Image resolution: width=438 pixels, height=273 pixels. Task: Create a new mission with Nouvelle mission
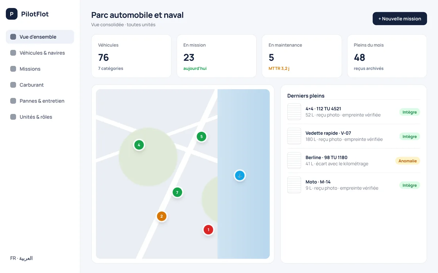(400, 19)
